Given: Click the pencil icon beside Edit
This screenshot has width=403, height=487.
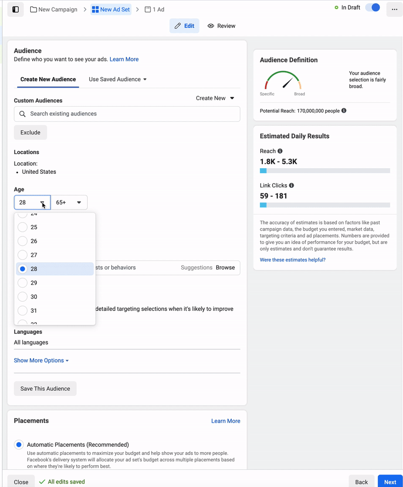Looking at the screenshot, I should click(178, 26).
